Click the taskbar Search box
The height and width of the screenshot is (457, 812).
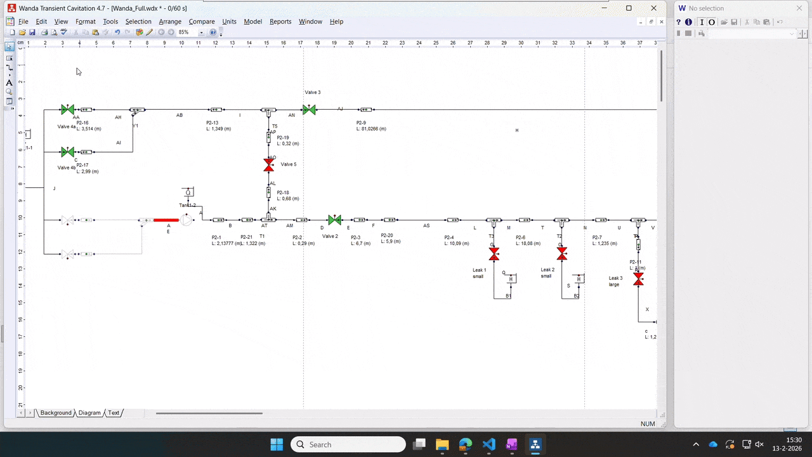click(x=348, y=444)
